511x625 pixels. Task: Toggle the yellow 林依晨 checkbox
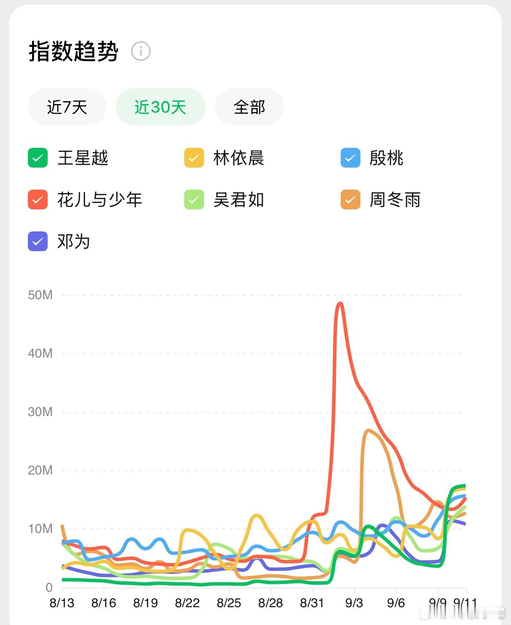pyautogui.click(x=194, y=158)
